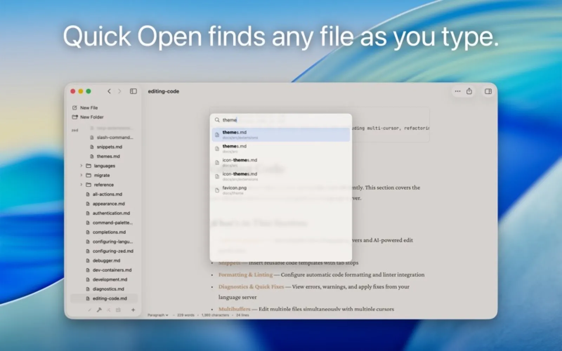
Task: Click folder icon next to languages
Action: click(x=89, y=166)
